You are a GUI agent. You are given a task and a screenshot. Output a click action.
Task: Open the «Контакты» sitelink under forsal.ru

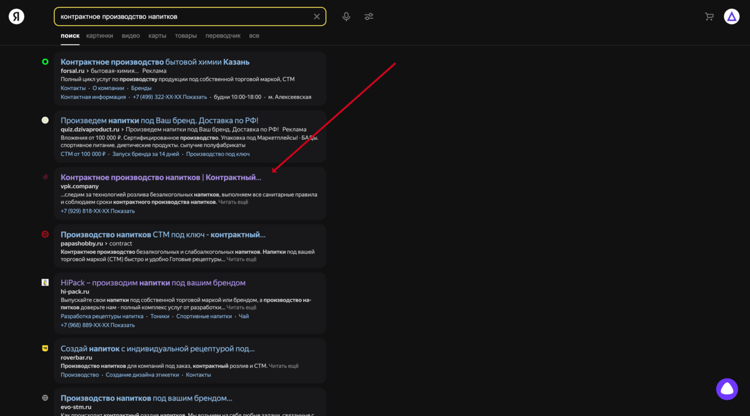tap(73, 88)
